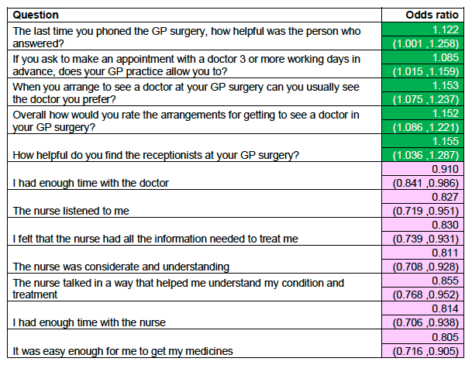Select the odds ratio 1.085 cell

[x=422, y=57]
